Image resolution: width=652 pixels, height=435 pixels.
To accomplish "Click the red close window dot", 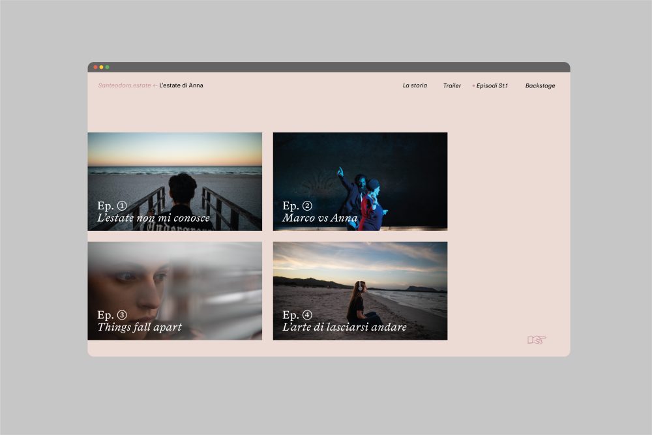I will click(96, 67).
